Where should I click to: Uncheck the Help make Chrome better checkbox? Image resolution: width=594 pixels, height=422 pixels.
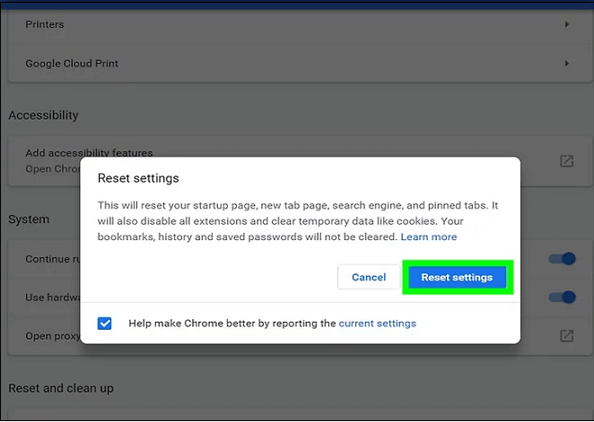(x=105, y=323)
